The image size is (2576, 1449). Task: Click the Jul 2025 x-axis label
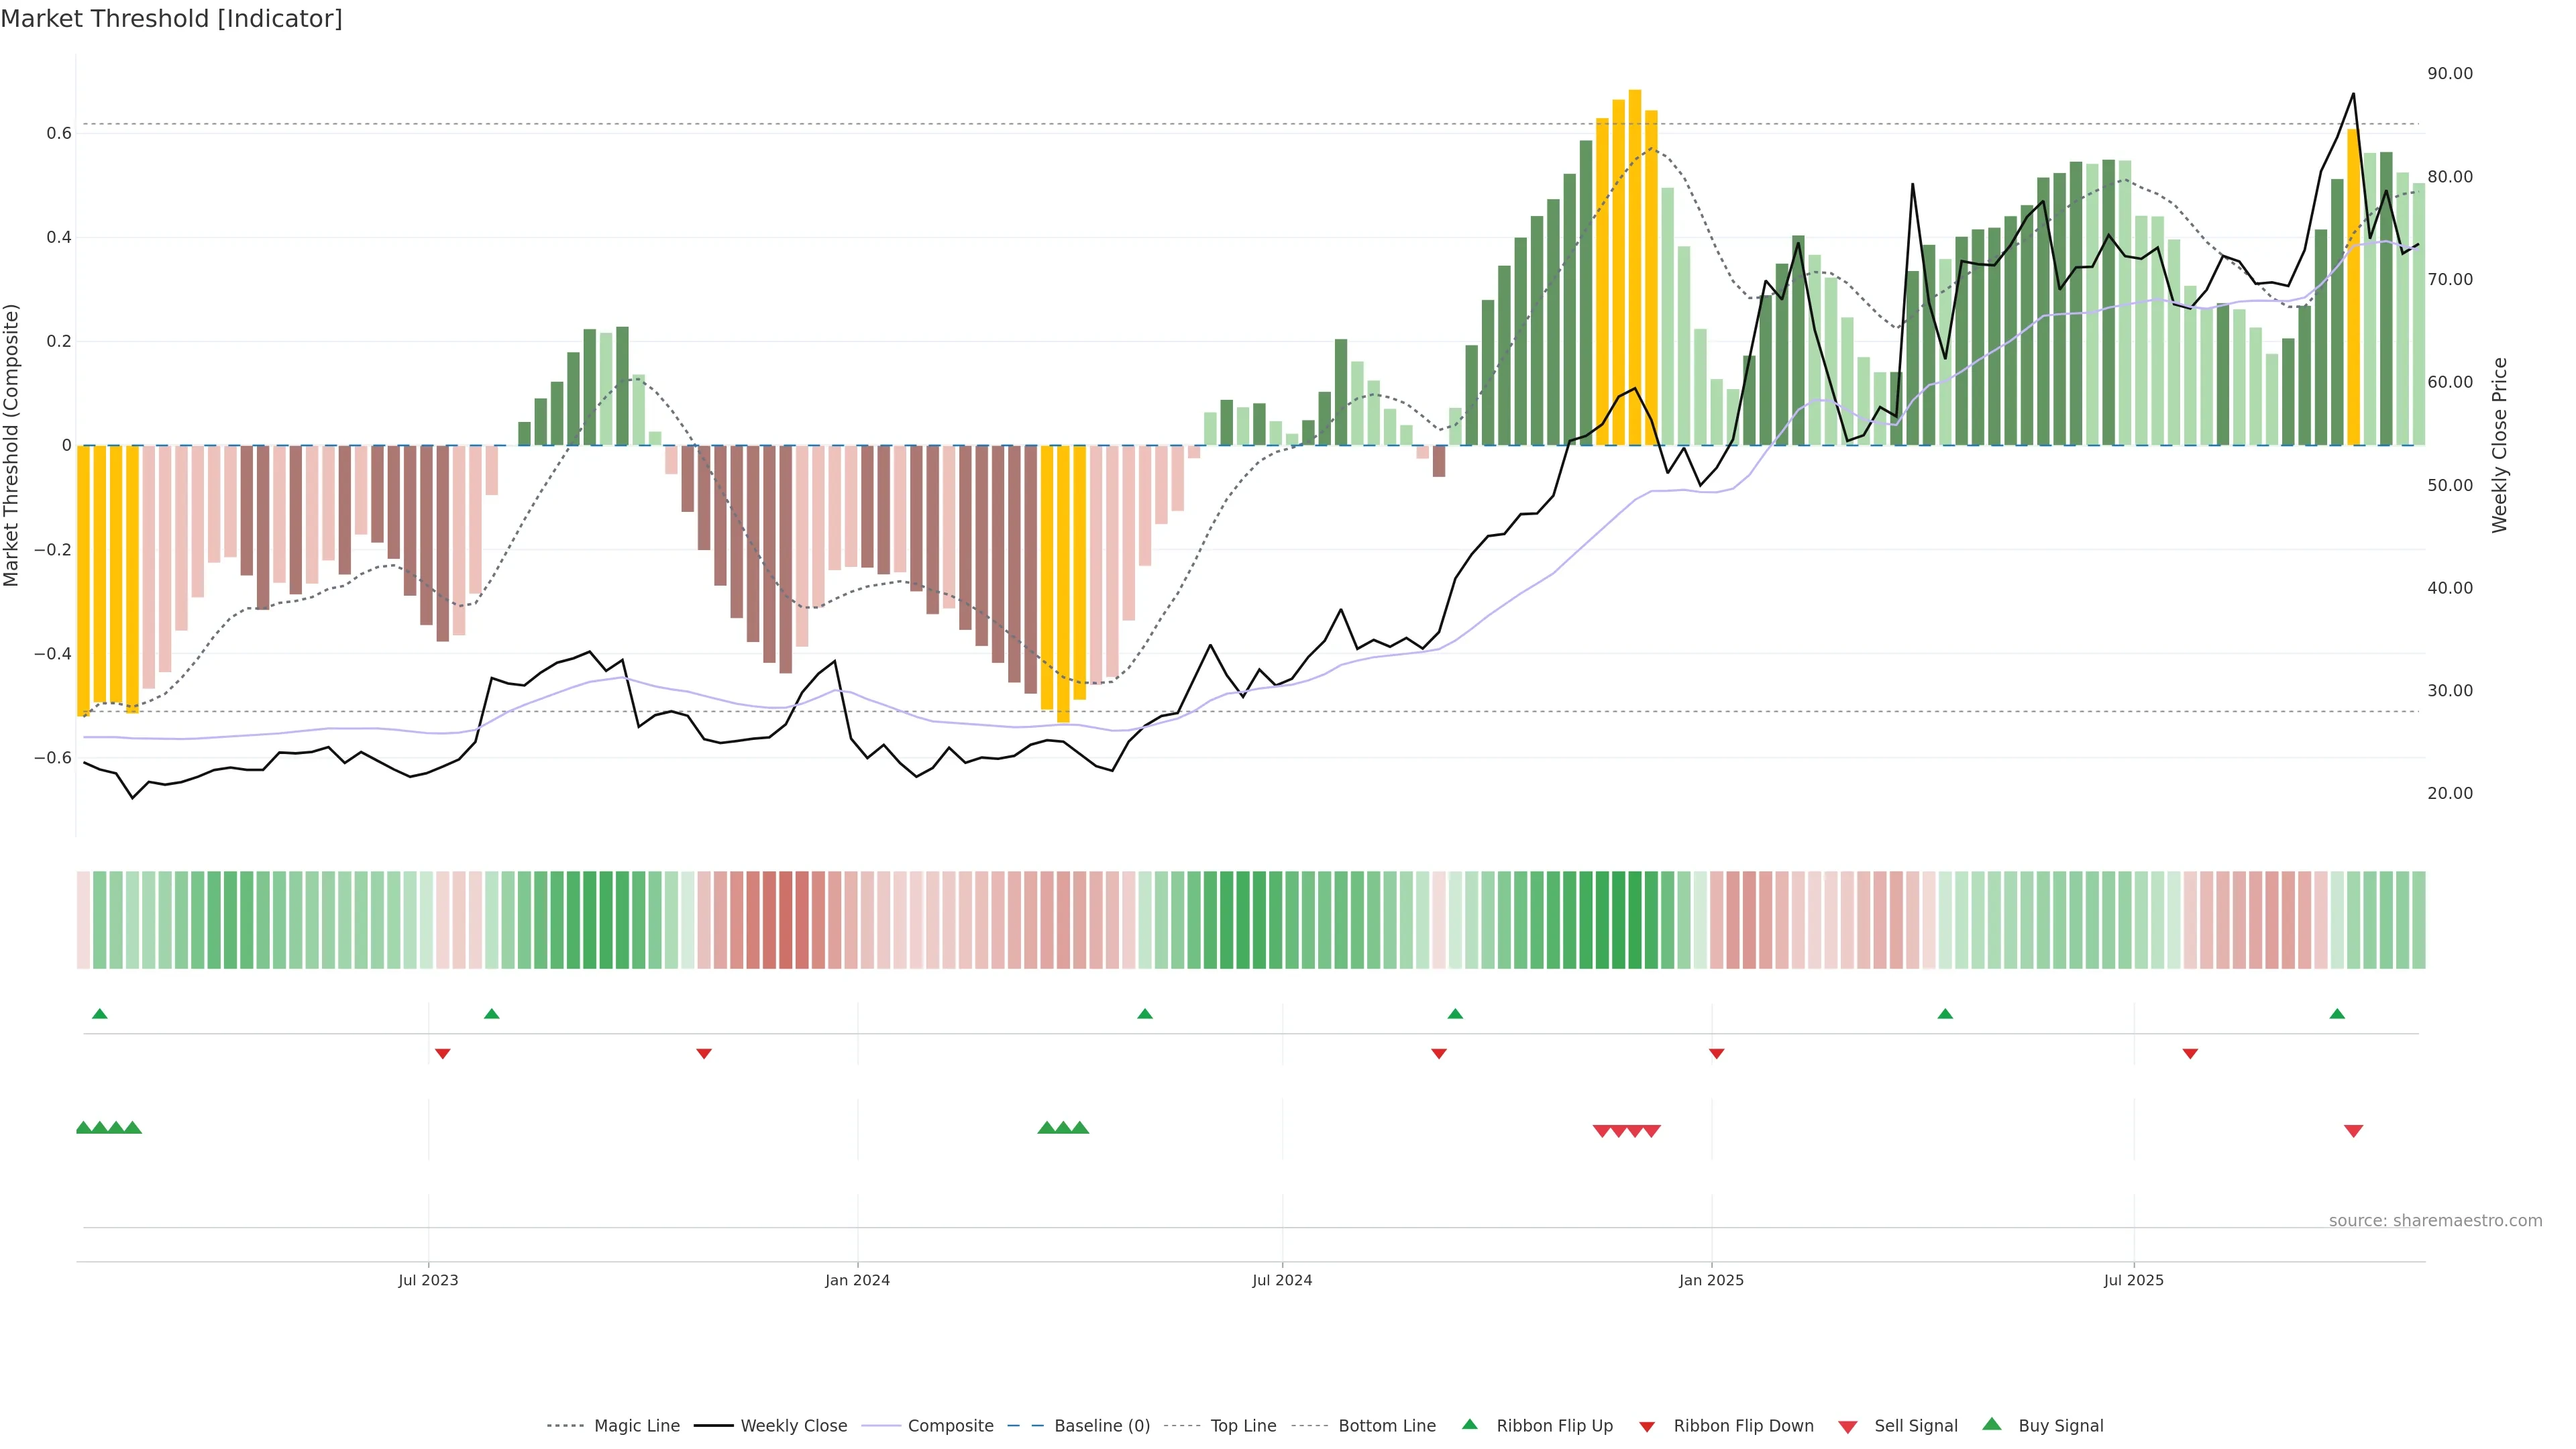[2133, 1280]
